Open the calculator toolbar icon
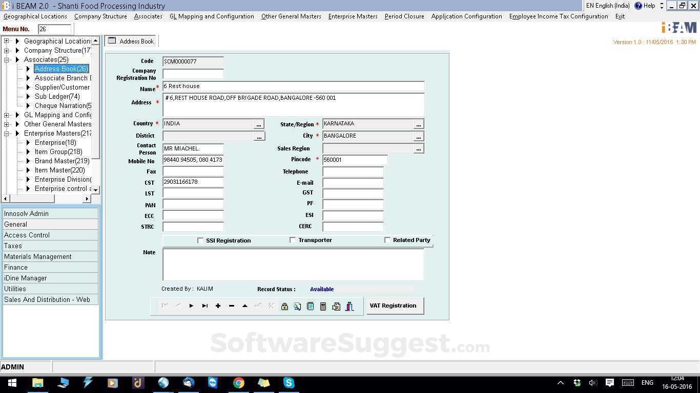This screenshot has height=393, width=700. pyautogui.click(x=323, y=306)
